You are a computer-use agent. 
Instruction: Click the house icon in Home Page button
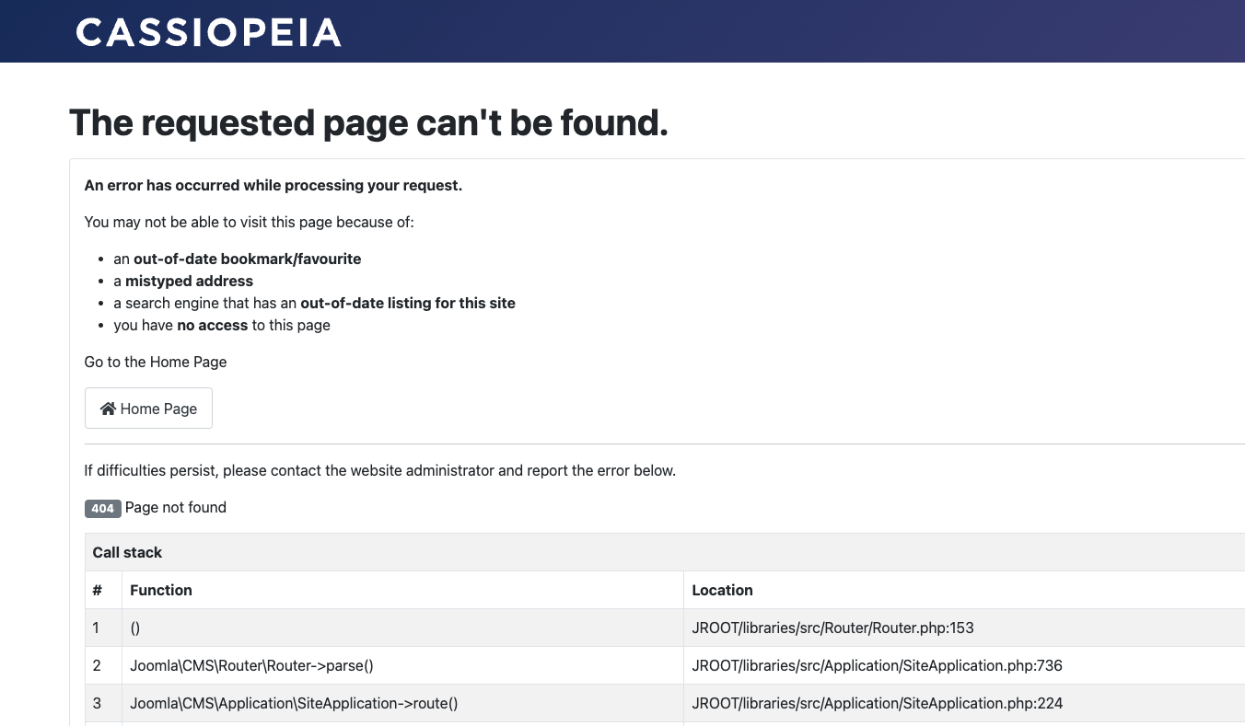(108, 409)
